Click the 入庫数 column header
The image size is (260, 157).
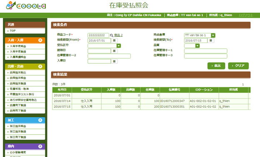coord(111,90)
